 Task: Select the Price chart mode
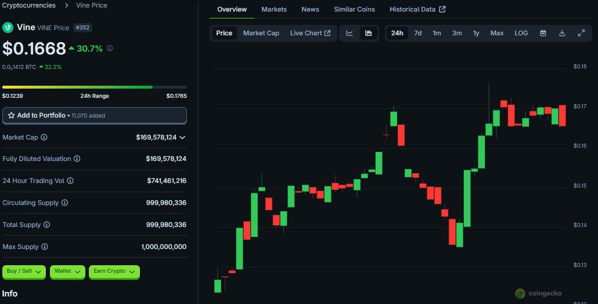click(x=224, y=33)
